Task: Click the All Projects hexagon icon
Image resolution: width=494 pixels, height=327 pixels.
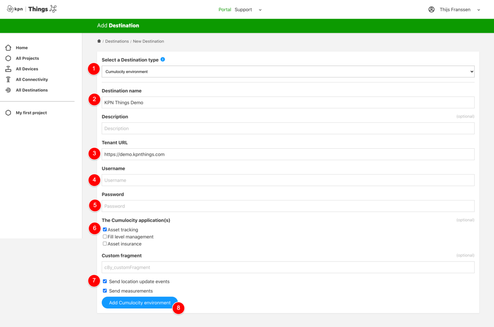Action: [x=8, y=58]
